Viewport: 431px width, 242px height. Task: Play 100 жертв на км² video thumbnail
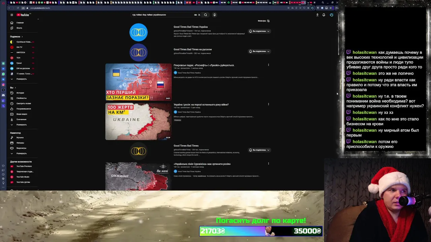(x=138, y=121)
